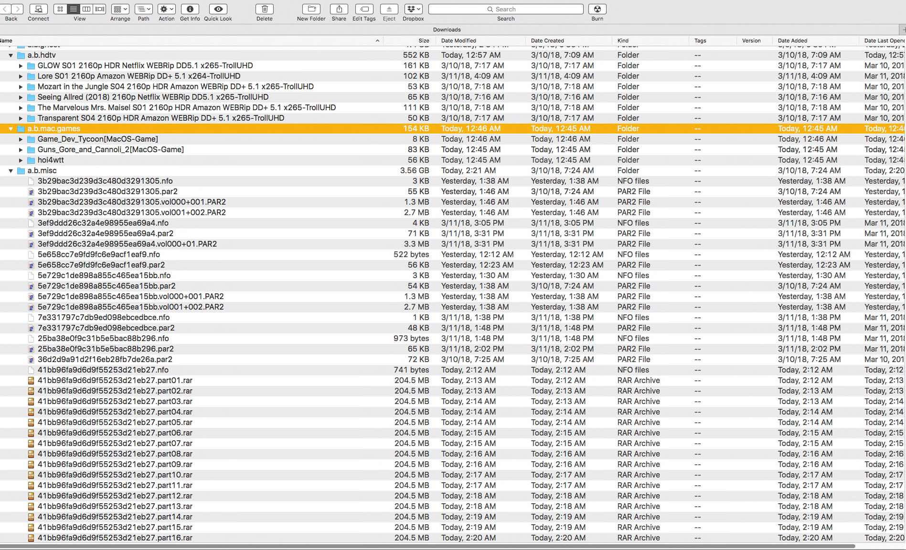906x550 pixels.
Task: Select file 41bb96fa9d6d9f55253d21eb27.part12.rar
Action: (x=115, y=496)
